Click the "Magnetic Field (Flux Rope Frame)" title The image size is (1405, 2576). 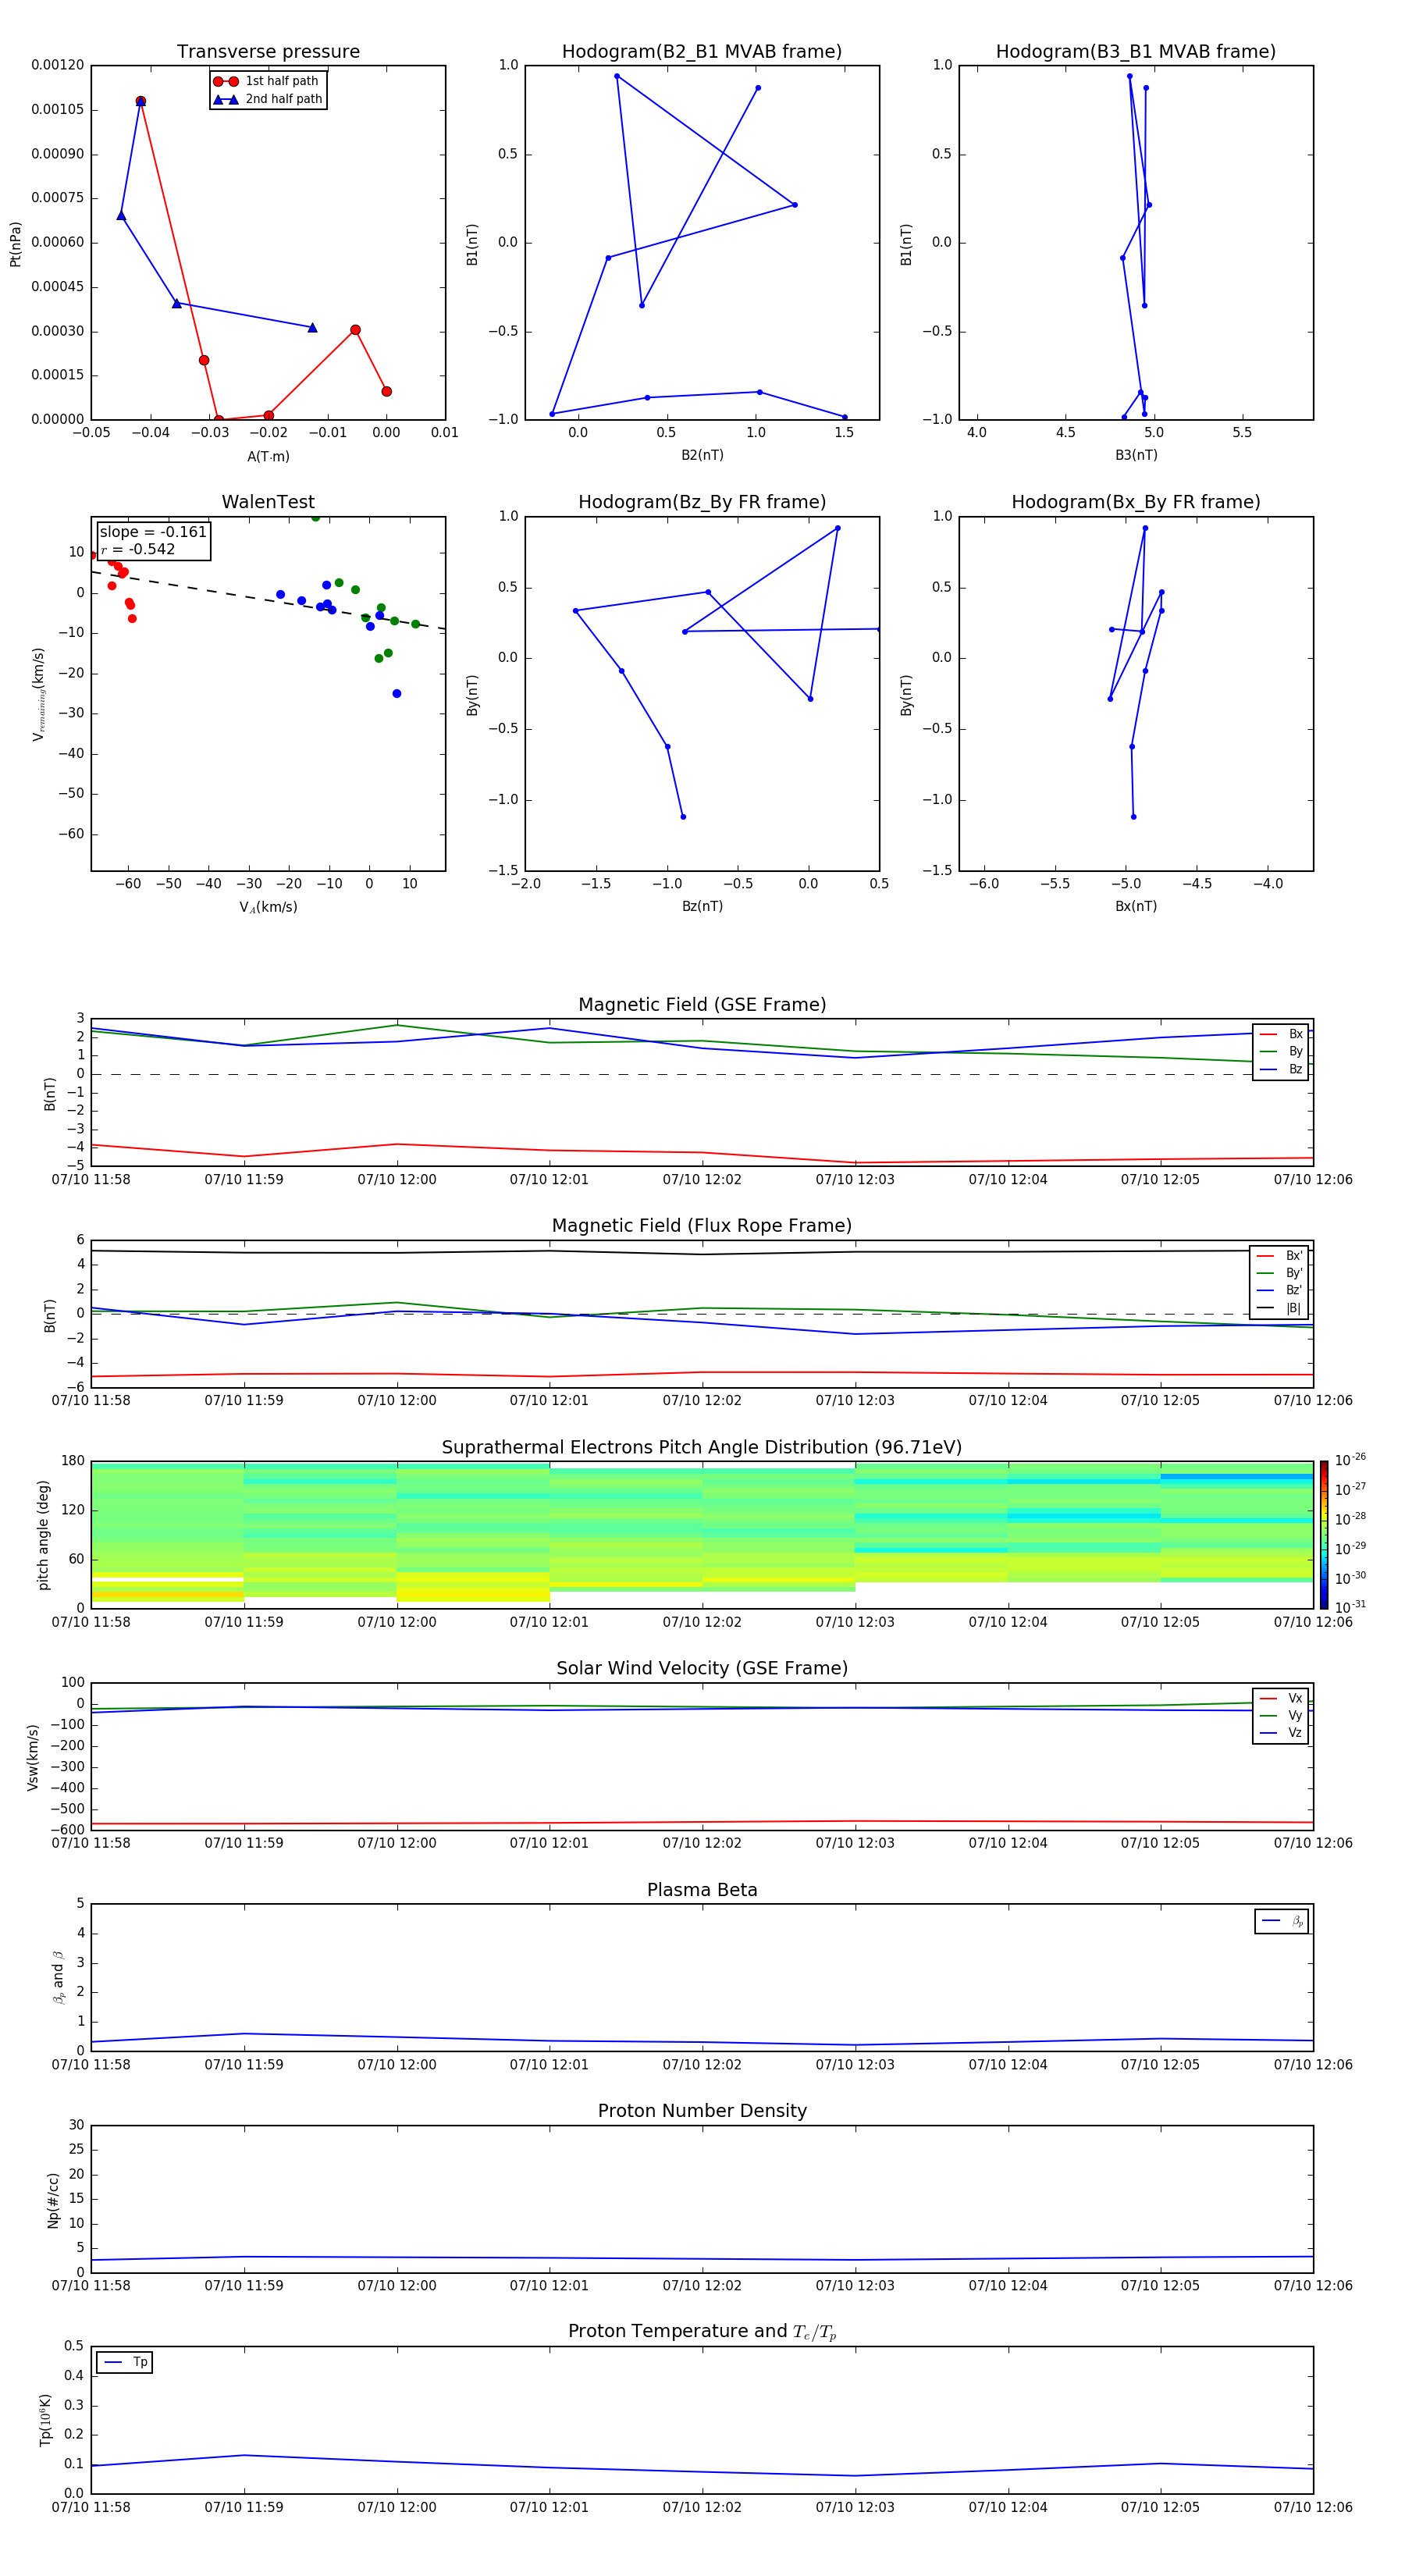click(x=702, y=1226)
